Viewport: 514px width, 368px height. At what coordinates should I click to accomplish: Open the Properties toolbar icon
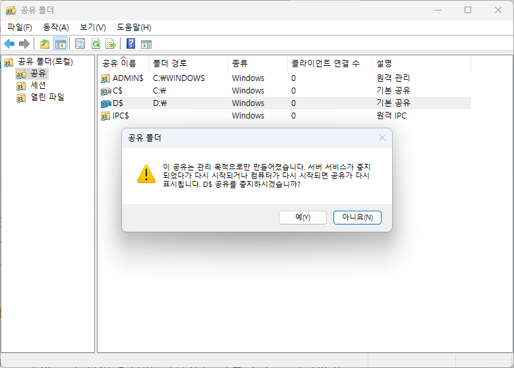tap(80, 43)
